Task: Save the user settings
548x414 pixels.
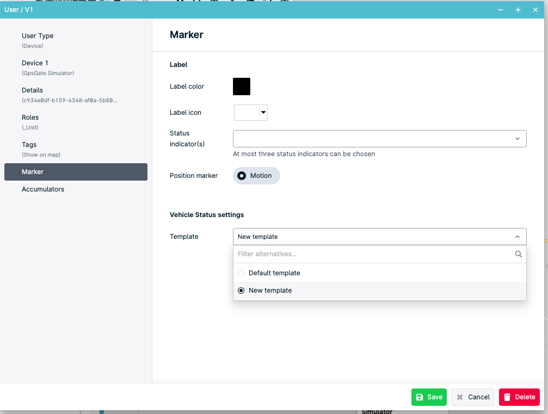Action: pyautogui.click(x=429, y=397)
